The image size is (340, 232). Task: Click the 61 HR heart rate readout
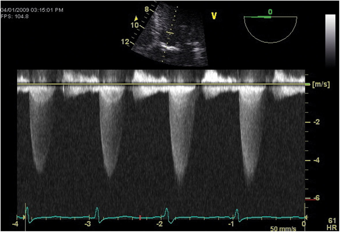(x=332, y=224)
